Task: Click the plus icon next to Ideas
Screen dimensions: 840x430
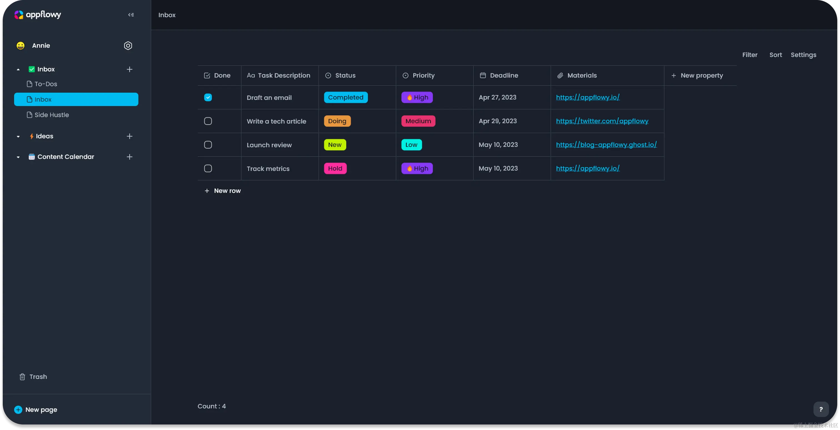Action: [129, 136]
